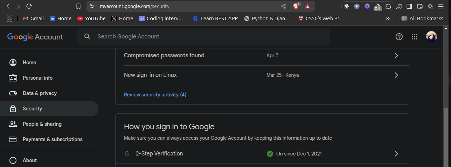Open the All Bookmarks folder
Image resolution: width=451 pixels, height=167 pixels.
422,19
